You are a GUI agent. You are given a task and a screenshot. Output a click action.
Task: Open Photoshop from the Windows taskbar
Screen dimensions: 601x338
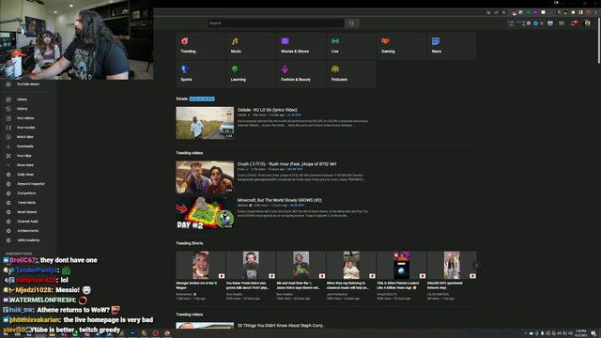pos(132,333)
